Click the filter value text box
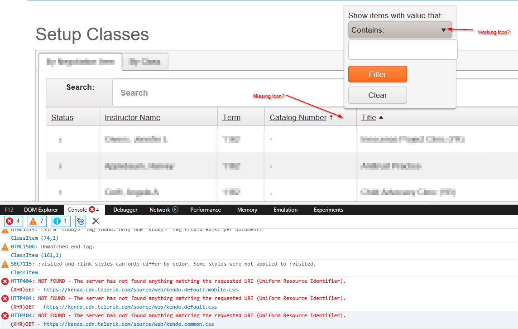This screenshot has width=518, height=329. pos(403,49)
